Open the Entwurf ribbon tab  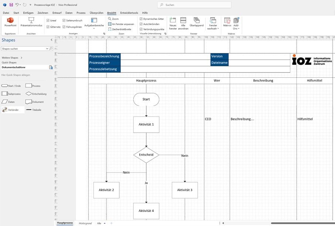click(57, 13)
